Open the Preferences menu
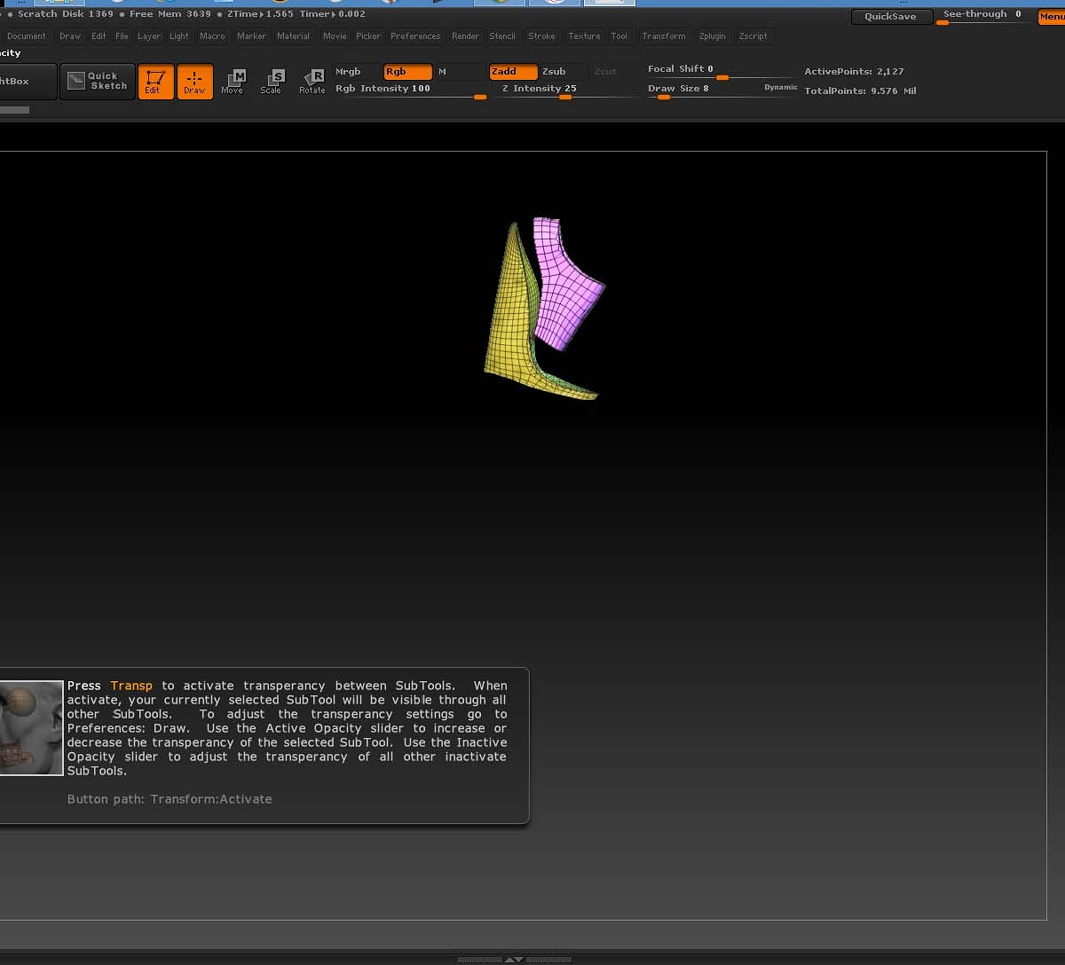Screen dimensions: 1065x965 point(415,36)
